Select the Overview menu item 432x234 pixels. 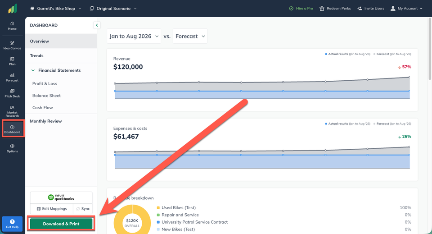[x=61, y=41]
